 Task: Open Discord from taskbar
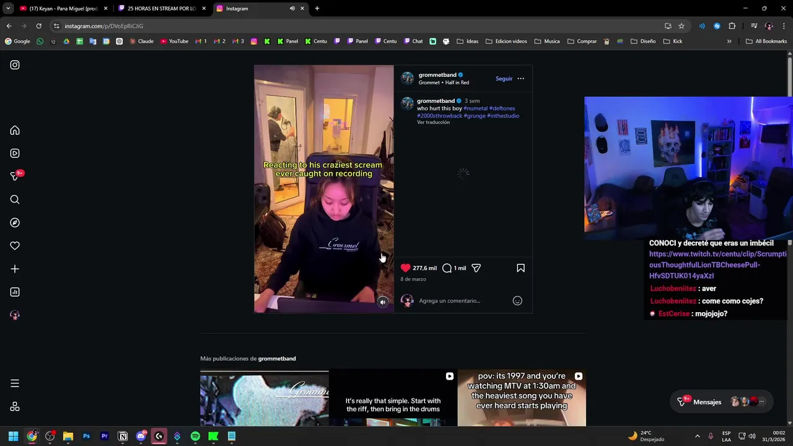pyautogui.click(x=141, y=437)
